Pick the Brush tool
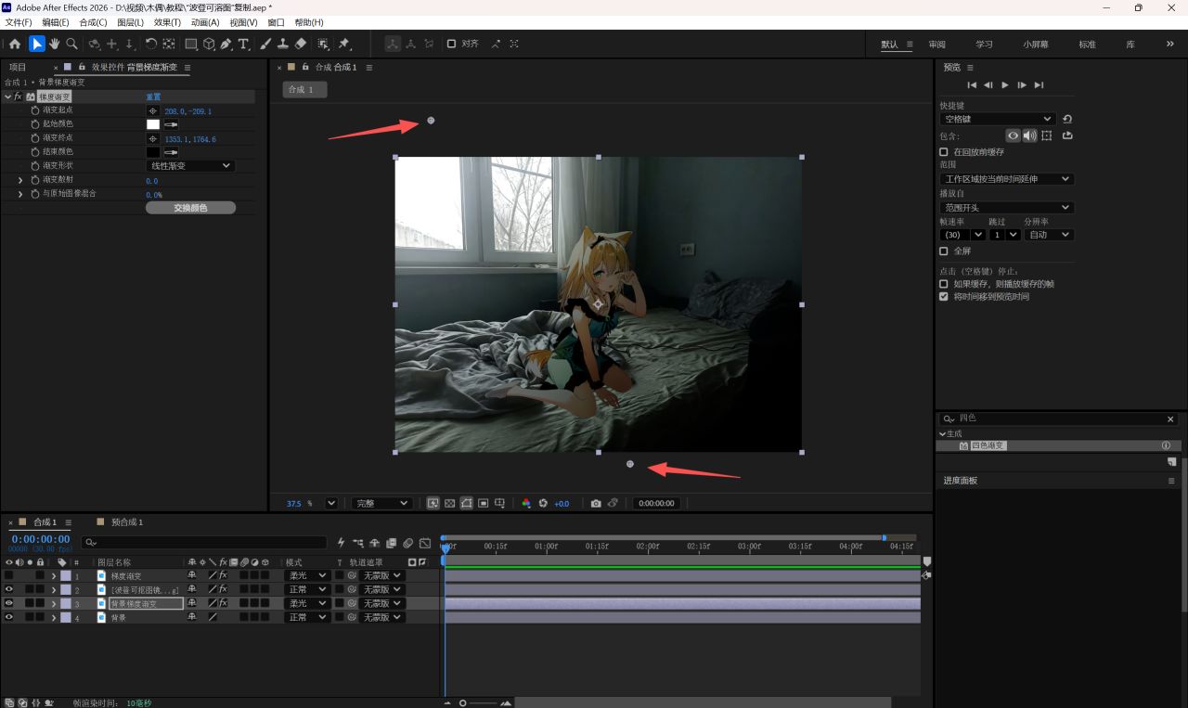The width and height of the screenshot is (1188, 708). tap(265, 44)
